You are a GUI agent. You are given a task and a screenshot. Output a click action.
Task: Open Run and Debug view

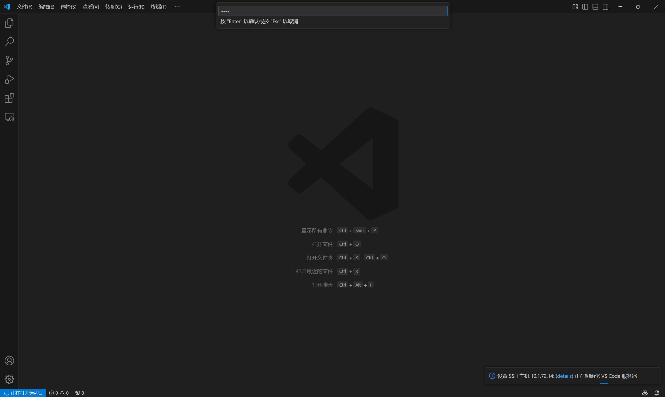[x=9, y=79]
